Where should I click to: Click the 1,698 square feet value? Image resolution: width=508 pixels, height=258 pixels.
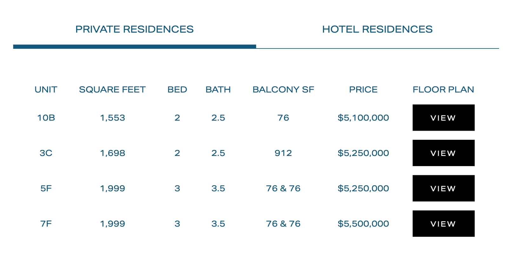pyautogui.click(x=112, y=153)
